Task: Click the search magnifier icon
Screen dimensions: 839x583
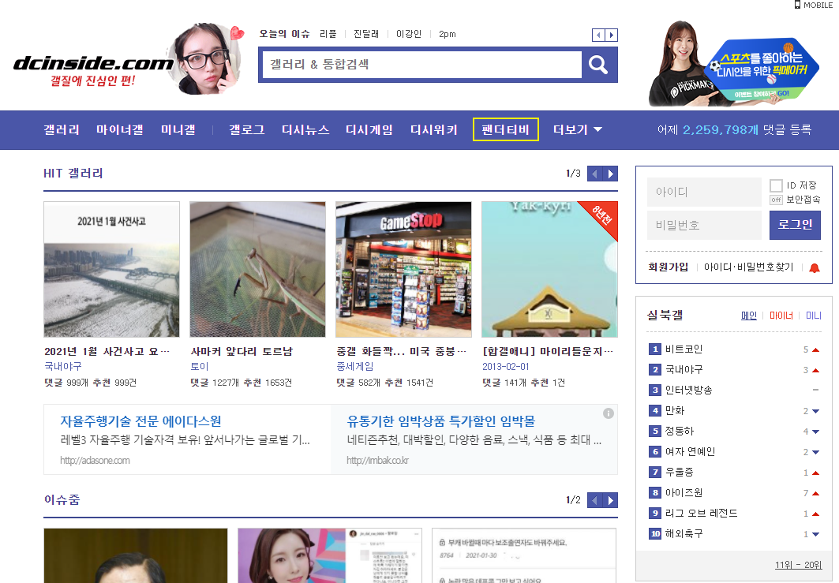Action: (x=598, y=65)
